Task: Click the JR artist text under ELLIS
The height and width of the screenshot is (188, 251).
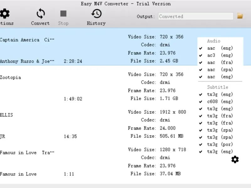Action: coord(3,136)
